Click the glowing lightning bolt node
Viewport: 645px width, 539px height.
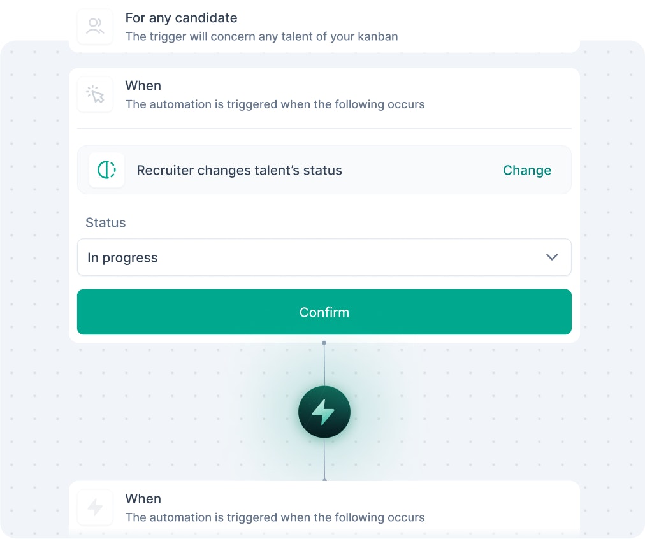pos(324,412)
